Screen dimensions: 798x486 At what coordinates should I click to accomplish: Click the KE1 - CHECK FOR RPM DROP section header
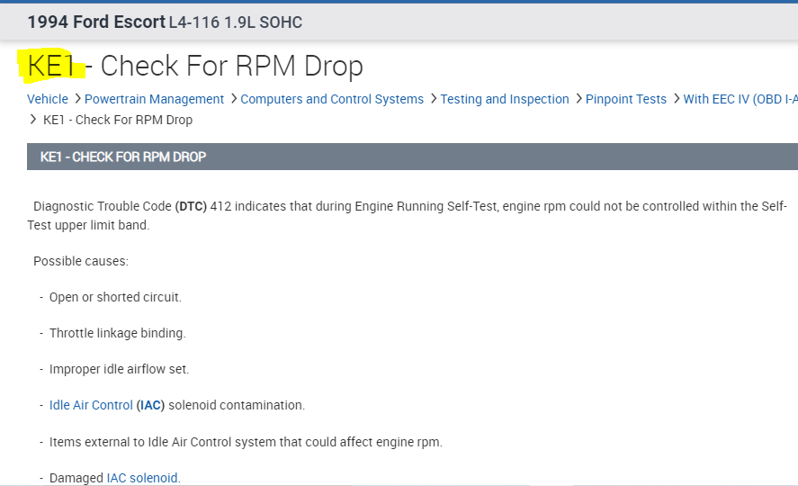123,157
